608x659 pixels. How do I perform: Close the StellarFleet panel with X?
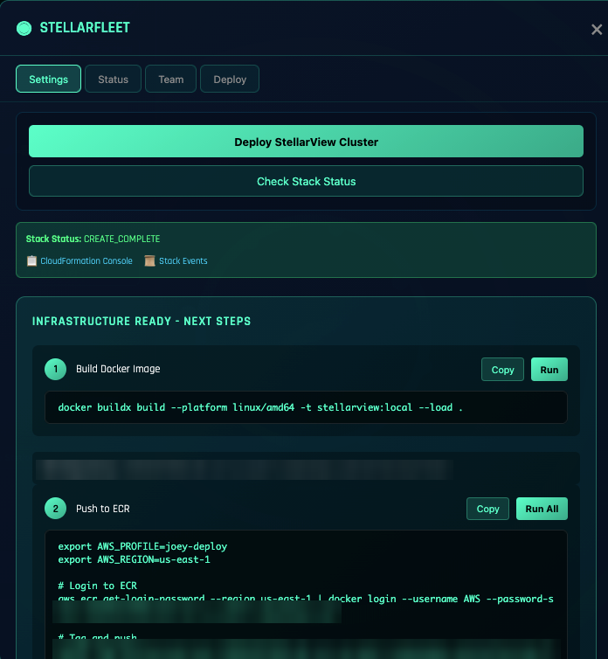[x=597, y=30]
